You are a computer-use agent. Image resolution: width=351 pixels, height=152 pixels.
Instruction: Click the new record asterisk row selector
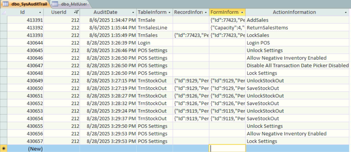point(3,149)
